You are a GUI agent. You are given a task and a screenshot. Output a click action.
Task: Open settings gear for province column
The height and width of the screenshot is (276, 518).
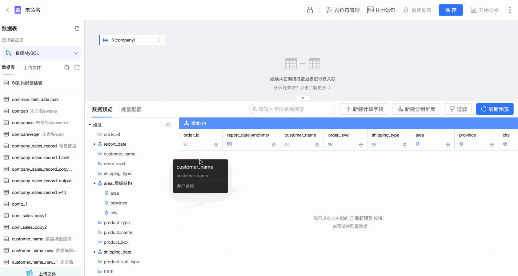click(x=492, y=145)
